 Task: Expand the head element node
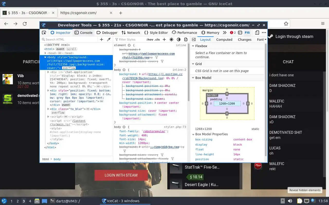[45, 53]
